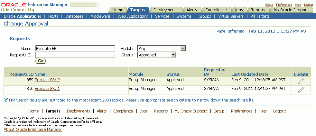The width and height of the screenshot is (316, 136).
Task: Switch to the Jobs tab
Action: coord(239,10)
